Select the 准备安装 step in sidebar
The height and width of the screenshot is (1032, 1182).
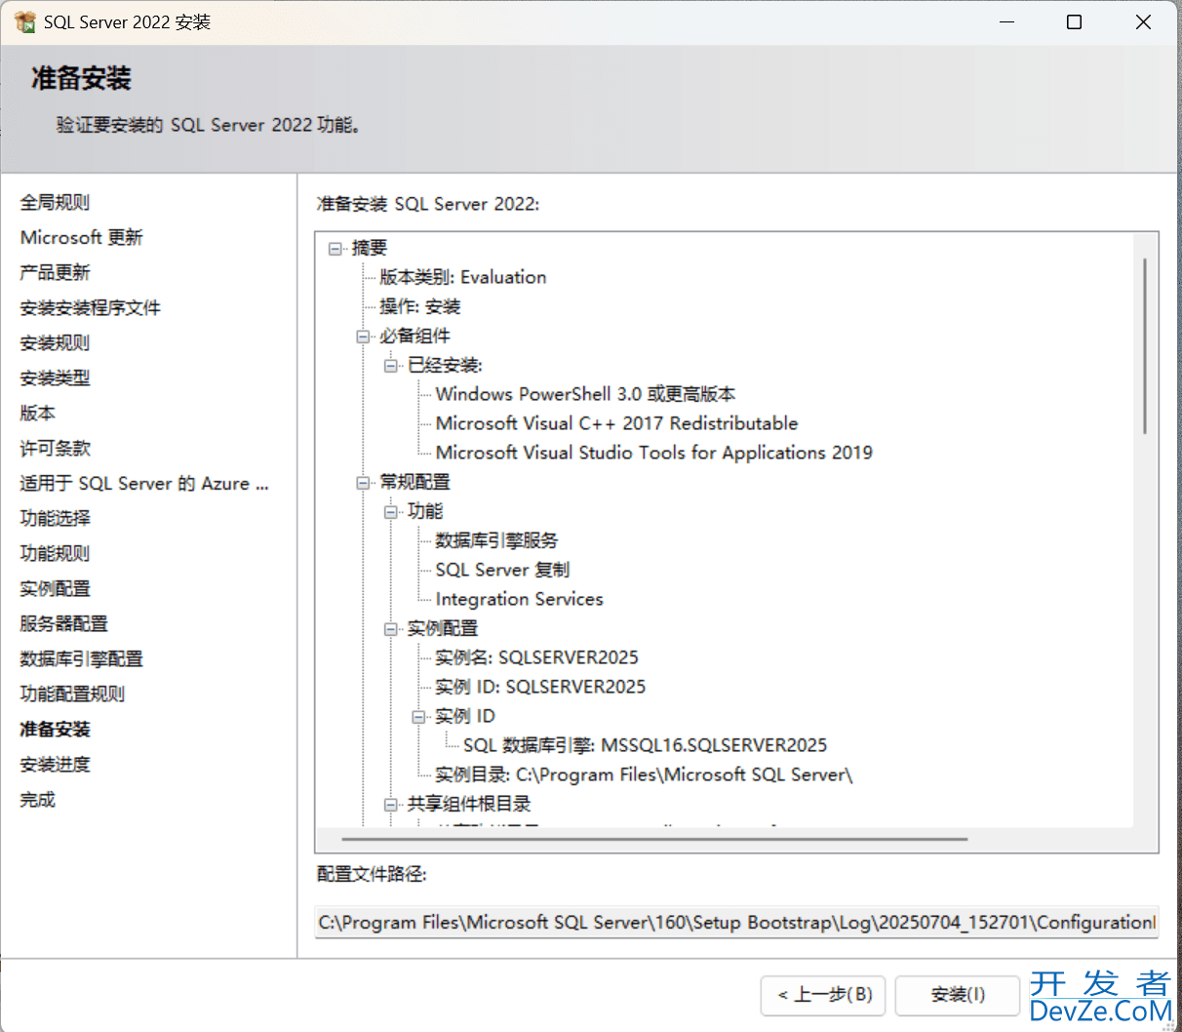55,729
